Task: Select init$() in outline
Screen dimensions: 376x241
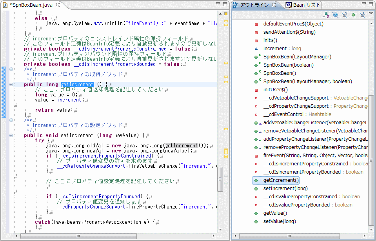Action: 270,40
